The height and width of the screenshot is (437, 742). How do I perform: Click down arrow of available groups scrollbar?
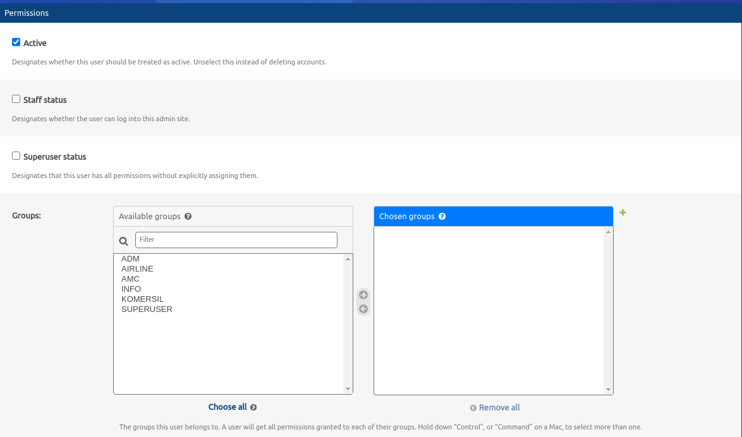tap(348, 389)
